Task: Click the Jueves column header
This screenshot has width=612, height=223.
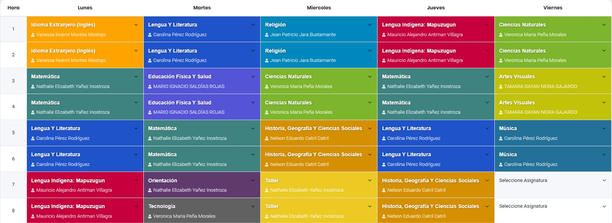Action: (x=436, y=8)
